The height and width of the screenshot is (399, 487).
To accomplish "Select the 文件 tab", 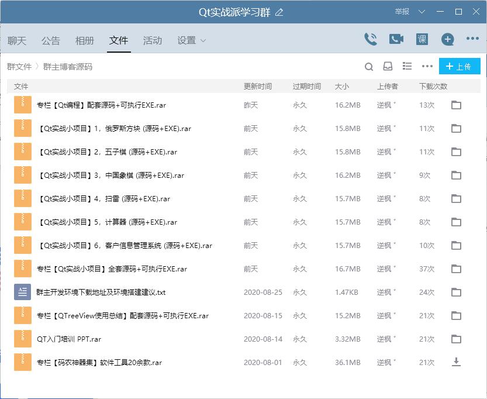I will (x=119, y=40).
